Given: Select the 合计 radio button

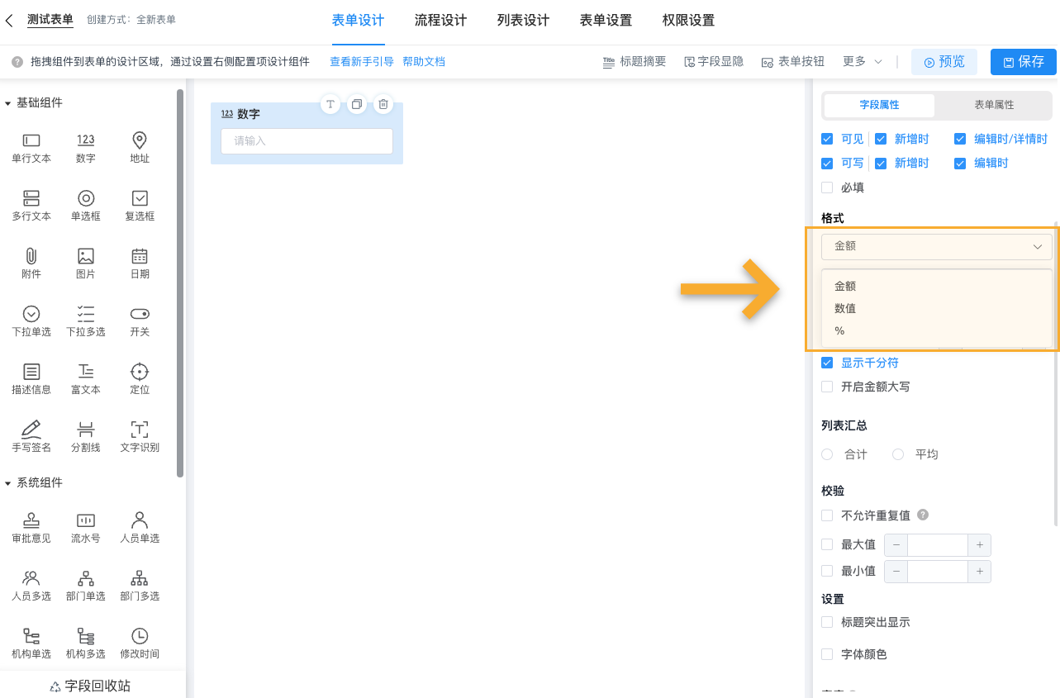Looking at the screenshot, I should 827,453.
